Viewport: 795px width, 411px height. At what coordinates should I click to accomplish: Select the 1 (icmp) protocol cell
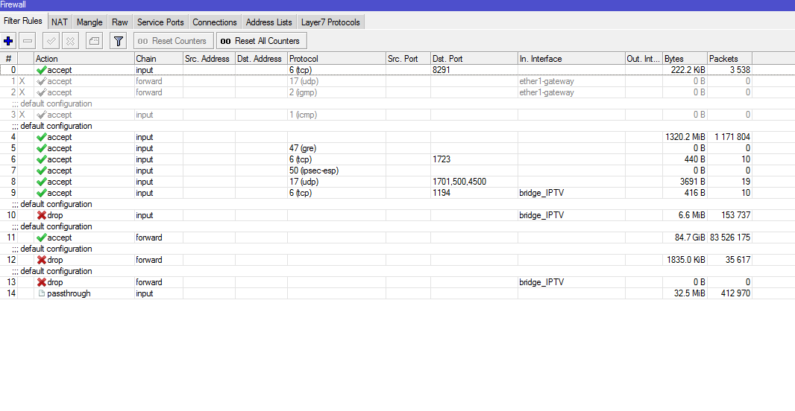click(336, 115)
